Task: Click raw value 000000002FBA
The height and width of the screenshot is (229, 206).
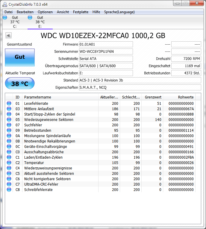Action: tap(181, 157)
